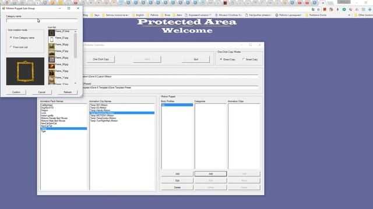373x209 pixels.
Task: Select Motions Male Bed Moves pack
Action: pyautogui.click(x=53, y=121)
